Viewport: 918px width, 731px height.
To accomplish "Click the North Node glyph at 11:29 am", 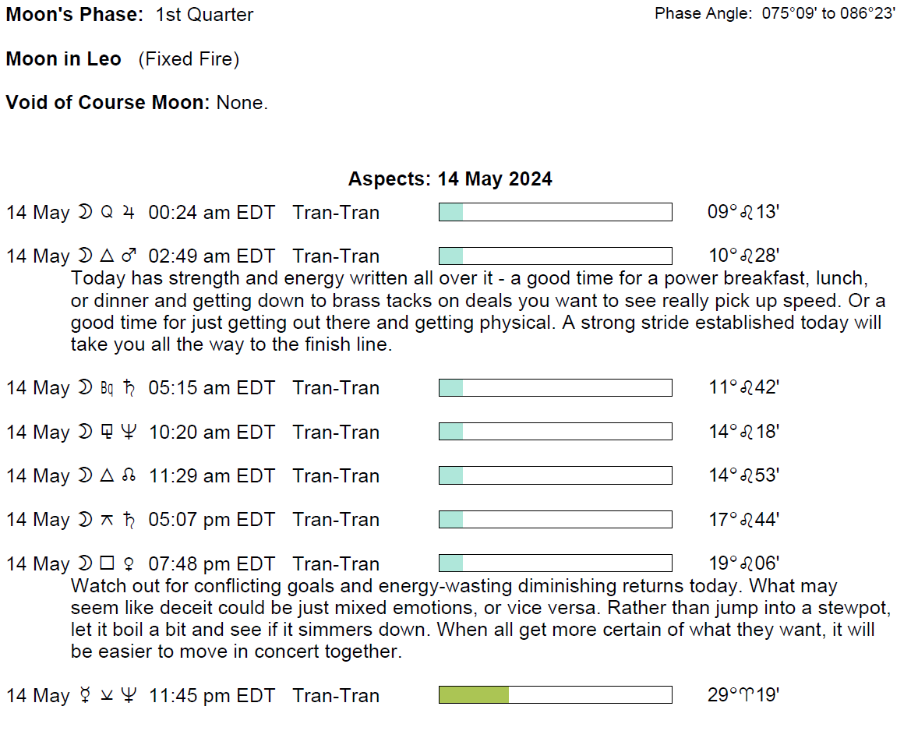I will (129, 476).
